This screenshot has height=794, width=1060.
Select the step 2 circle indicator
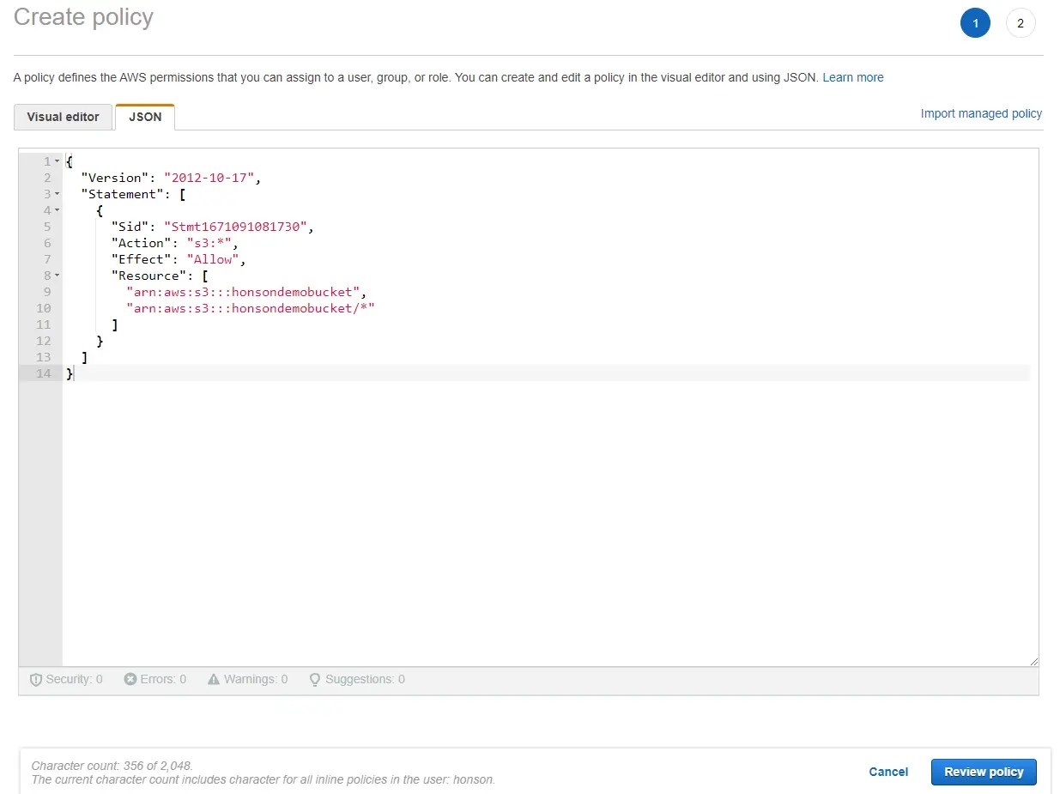[1021, 23]
